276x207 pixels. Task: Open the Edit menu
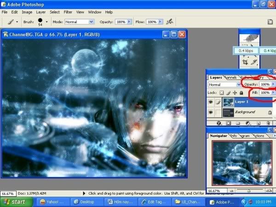pyautogui.click(x=14, y=12)
